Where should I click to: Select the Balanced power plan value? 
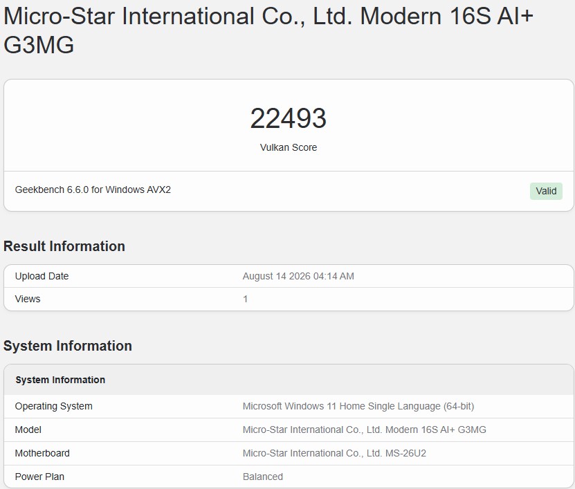tap(262, 477)
